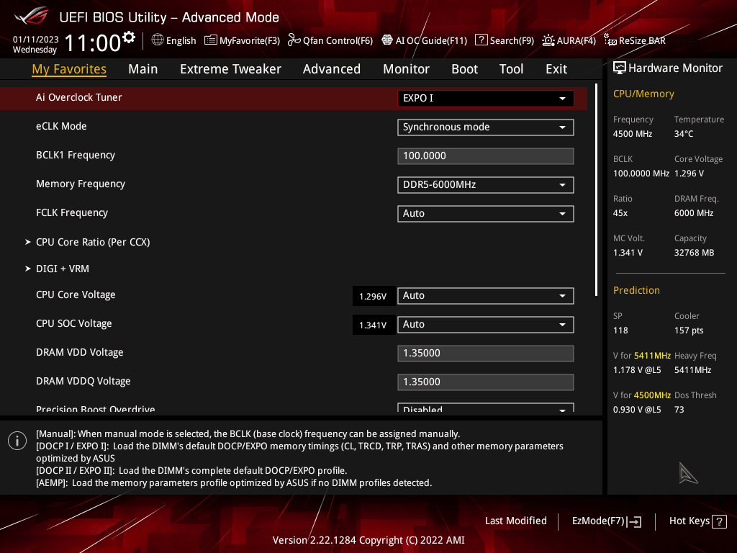Image resolution: width=737 pixels, height=553 pixels.
Task: Select Memory Frequency row label
Action: 81,184
